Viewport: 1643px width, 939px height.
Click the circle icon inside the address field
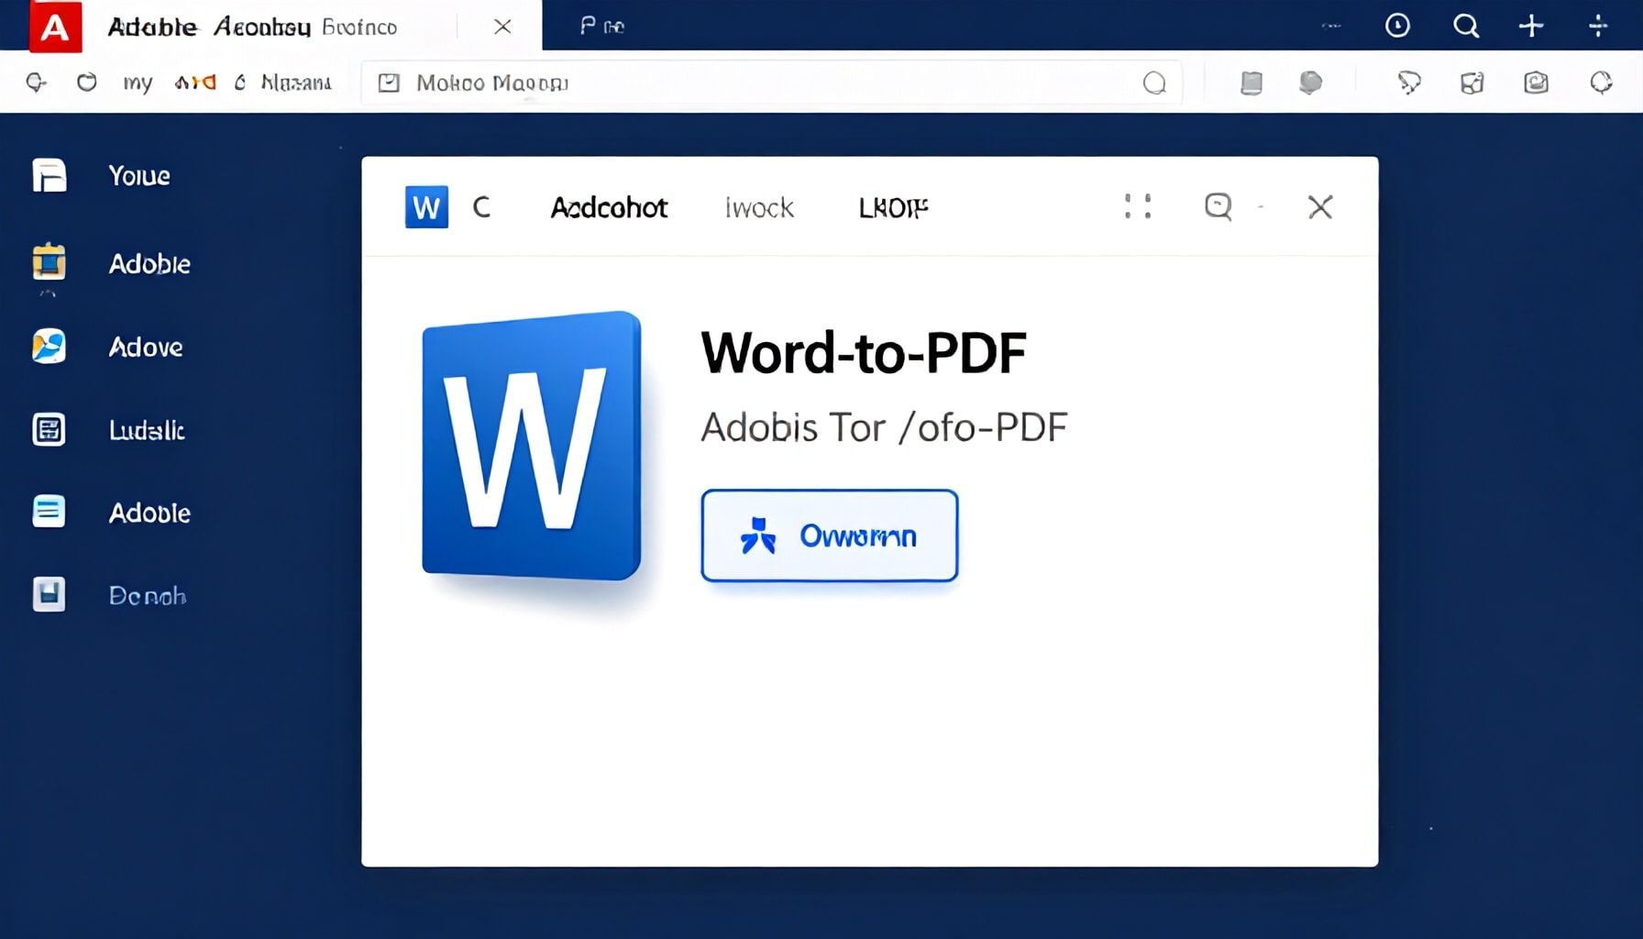click(x=1154, y=83)
